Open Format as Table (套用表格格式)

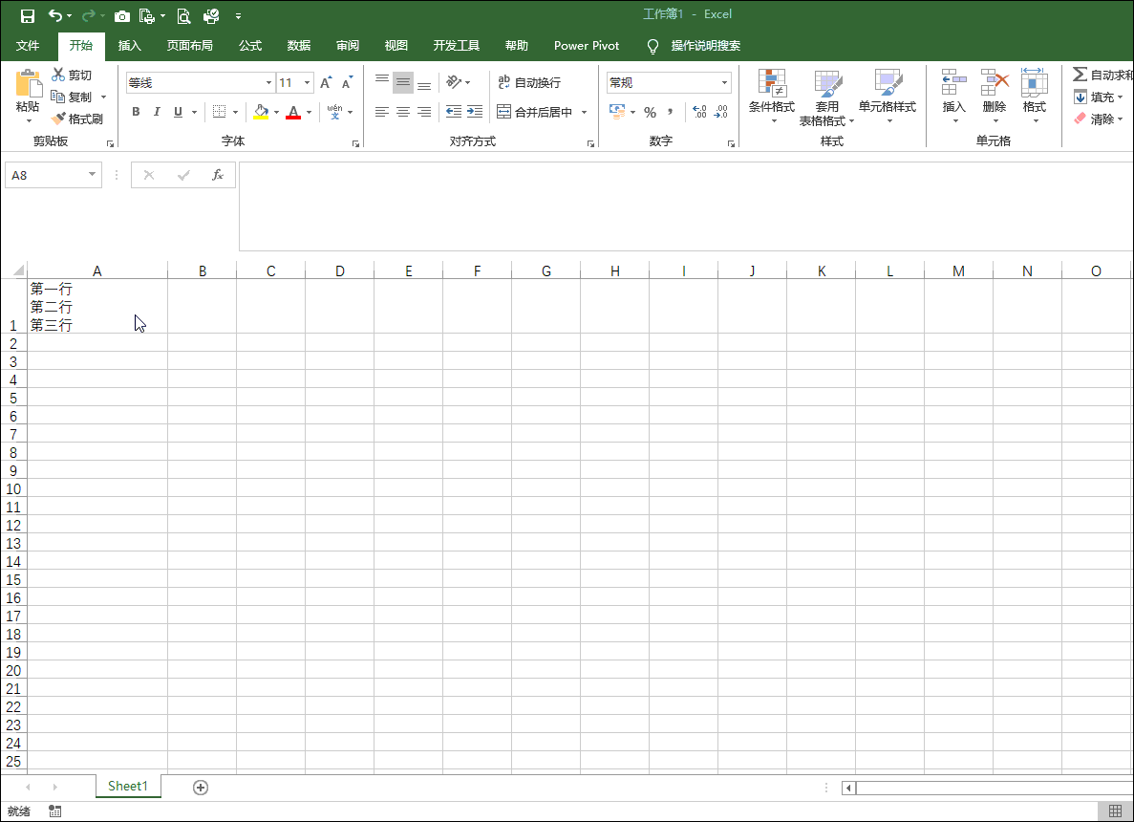[826, 97]
